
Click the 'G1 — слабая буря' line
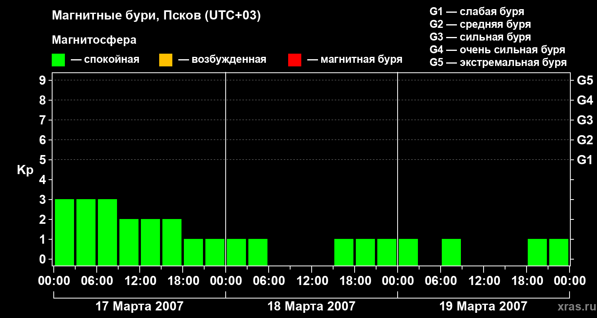click(x=477, y=12)
